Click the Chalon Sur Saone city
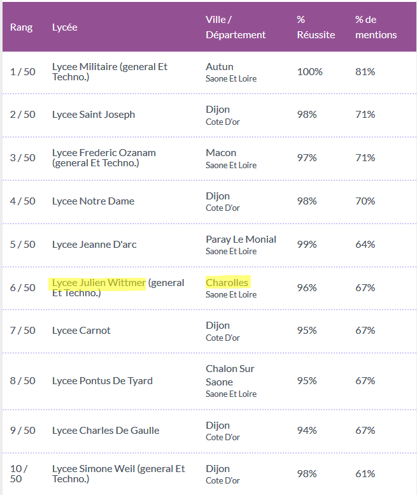The width and height of the screenshot is (417, 495). point(230,375)
